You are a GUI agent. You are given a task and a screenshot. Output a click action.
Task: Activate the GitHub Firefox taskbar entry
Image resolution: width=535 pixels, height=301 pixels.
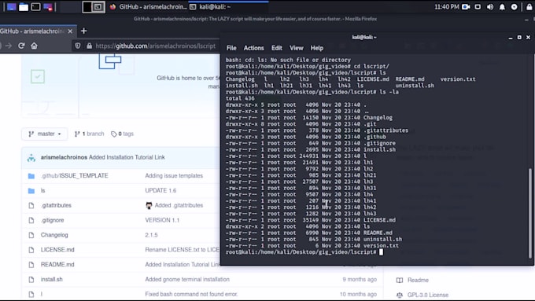[x=148, y=7]
